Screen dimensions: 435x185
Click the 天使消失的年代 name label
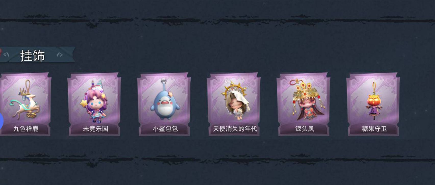235,129
